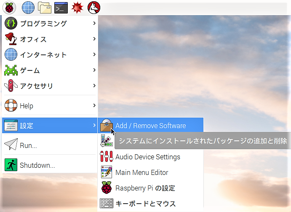
Task: Open the File Manager folder icon in taskbar
Action: click(x=45, y=8)
